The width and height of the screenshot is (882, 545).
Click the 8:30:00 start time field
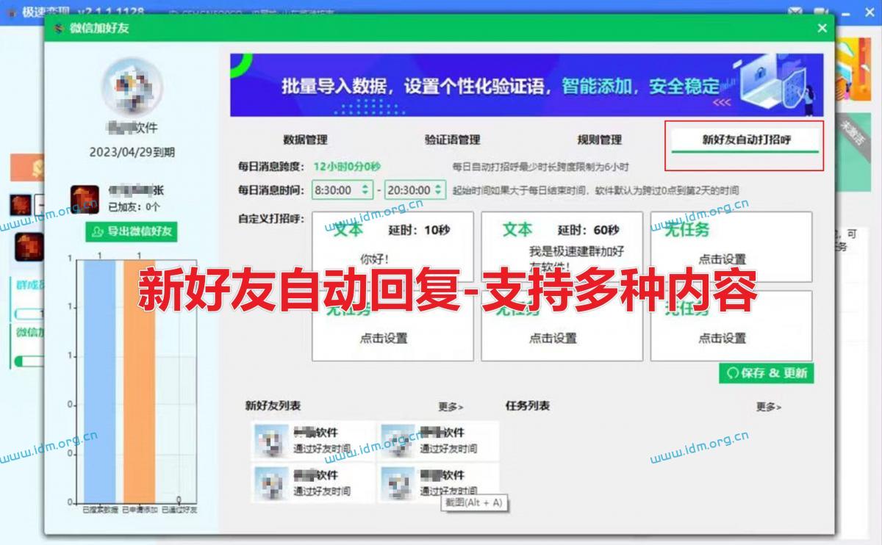[343, 190]
